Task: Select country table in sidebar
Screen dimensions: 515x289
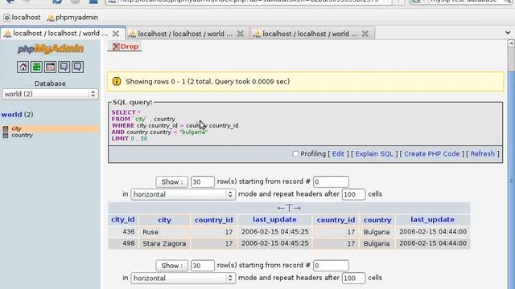Action: coord(22,135)
